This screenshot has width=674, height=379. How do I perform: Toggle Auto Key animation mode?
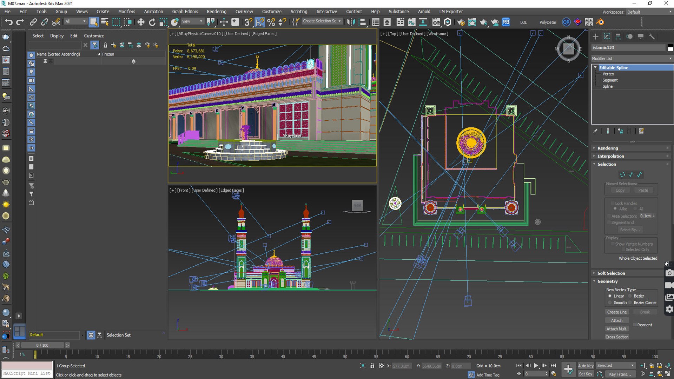pyautogui.click(x=586, y=366)
